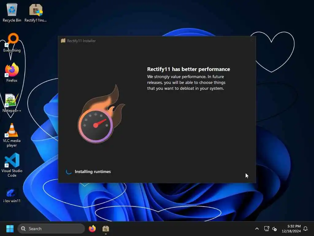Click the flaming speedometer illustration
The height and width of the screenshot is (236, 314).
[101, 114]
